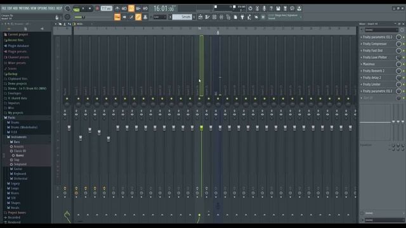Disable Fruity Love Philter slot LED

tap(403, 58)
